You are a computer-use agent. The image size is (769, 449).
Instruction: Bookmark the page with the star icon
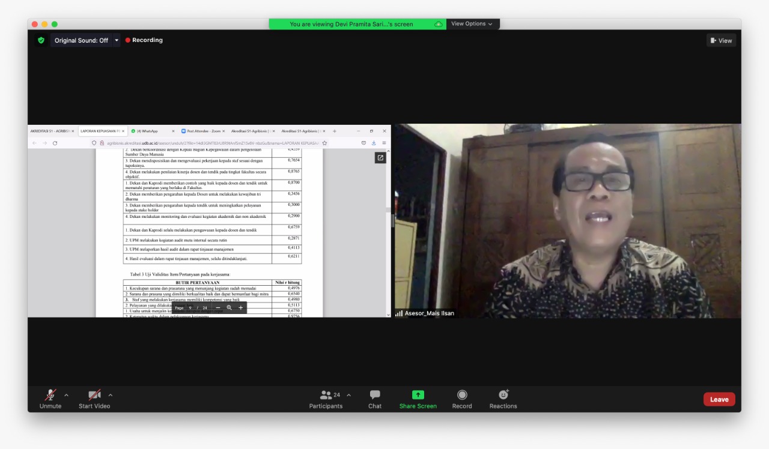[324, 143]
